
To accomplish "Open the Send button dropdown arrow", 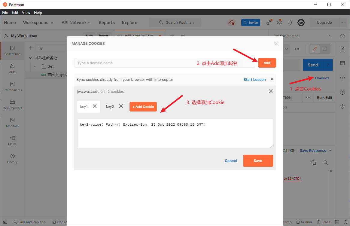I will tap(328, 65).
